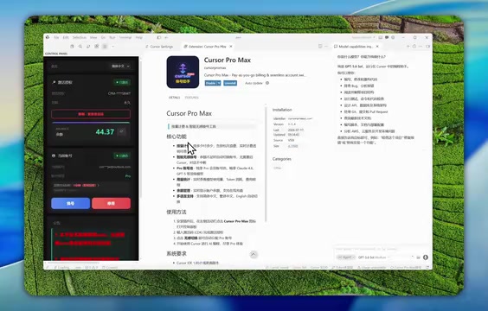
Task: Switch to the DETAILS tab
Action: [x=174, y=98]
